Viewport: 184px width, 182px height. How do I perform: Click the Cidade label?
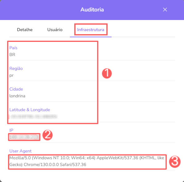[16, 89]
